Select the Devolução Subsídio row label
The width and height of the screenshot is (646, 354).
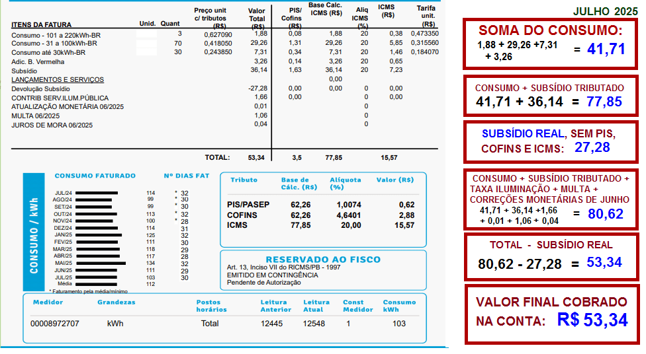click(x=40, y=88)
